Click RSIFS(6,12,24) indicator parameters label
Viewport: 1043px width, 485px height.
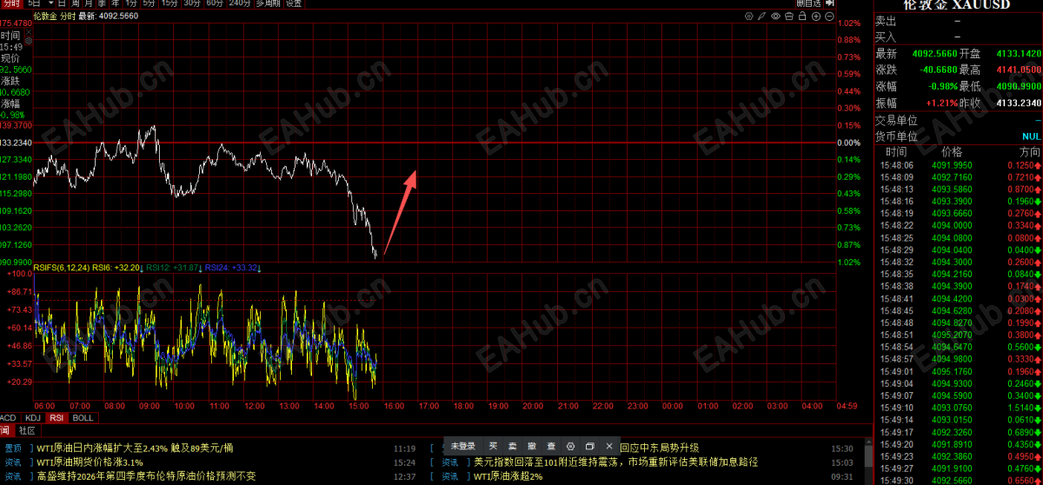pyautogui.click(x=60, y=268)
